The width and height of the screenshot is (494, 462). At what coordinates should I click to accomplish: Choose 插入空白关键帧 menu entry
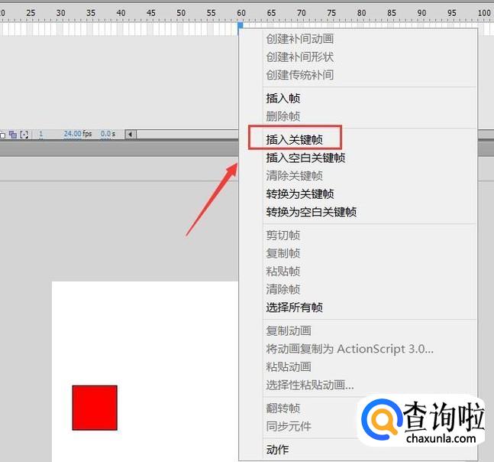(305, 158)
